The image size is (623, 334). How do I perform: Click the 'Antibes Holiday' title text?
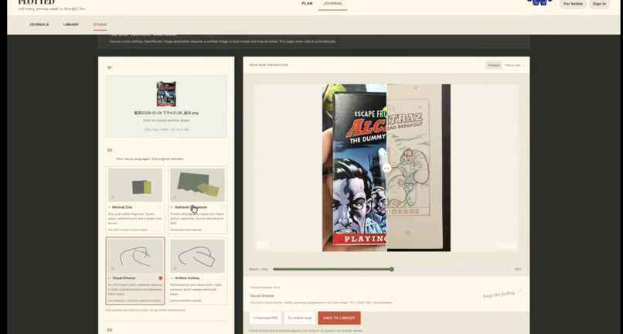[x=187, y=278]
